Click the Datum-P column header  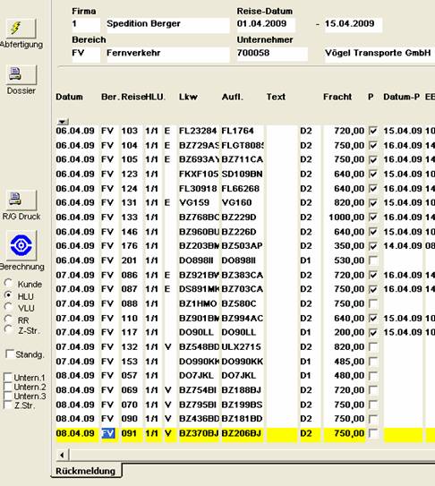pos(402,97)
